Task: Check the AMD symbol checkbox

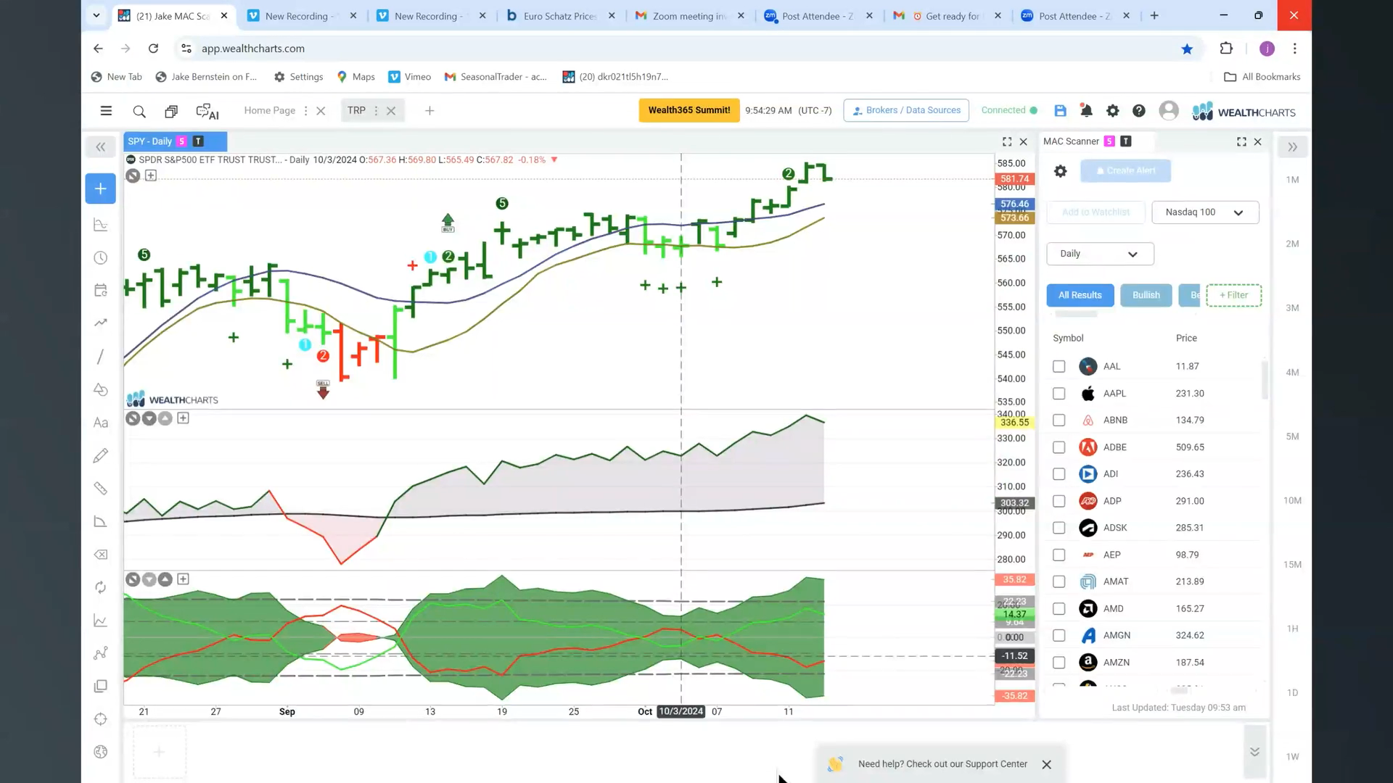Action: (1059, 609)
